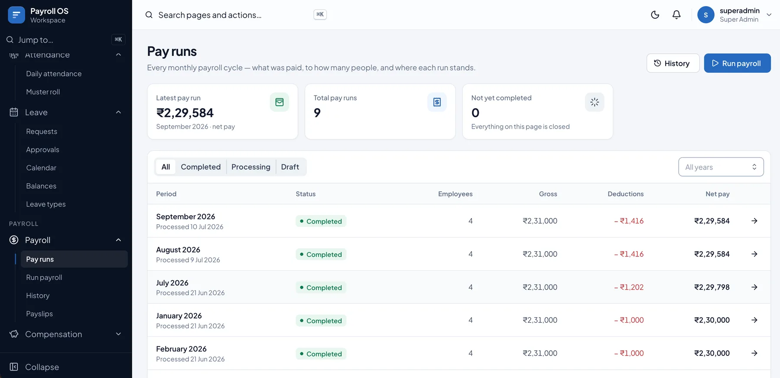Click July 2026 deduction –₹1,202
The image size is (780, 378).
(x=629, y=287)
